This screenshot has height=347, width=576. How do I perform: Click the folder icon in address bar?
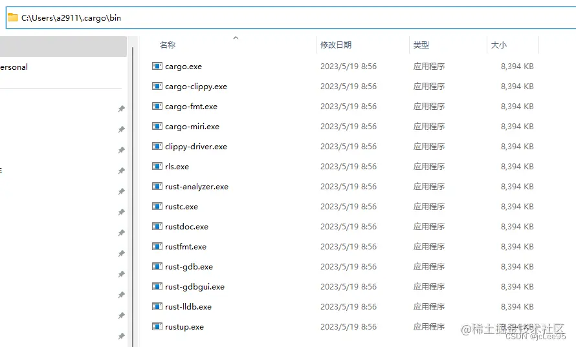13,17
